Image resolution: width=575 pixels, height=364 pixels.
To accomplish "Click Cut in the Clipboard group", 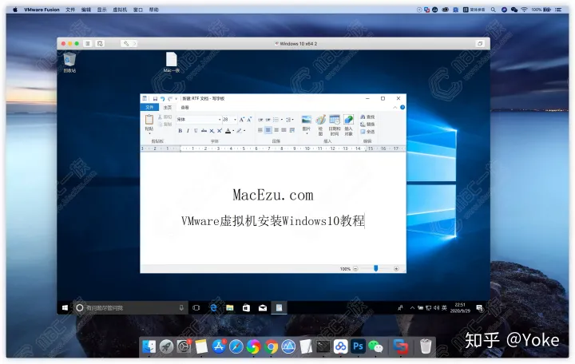I will (165, 117).
